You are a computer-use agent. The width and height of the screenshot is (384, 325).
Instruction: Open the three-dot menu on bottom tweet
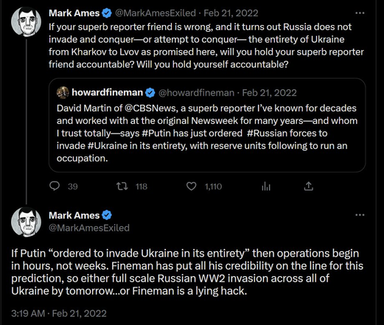click(x=360, y=215)
